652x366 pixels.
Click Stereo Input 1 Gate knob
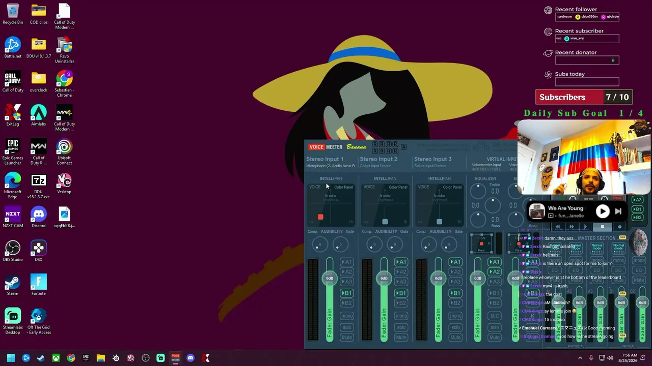[340, 245]
